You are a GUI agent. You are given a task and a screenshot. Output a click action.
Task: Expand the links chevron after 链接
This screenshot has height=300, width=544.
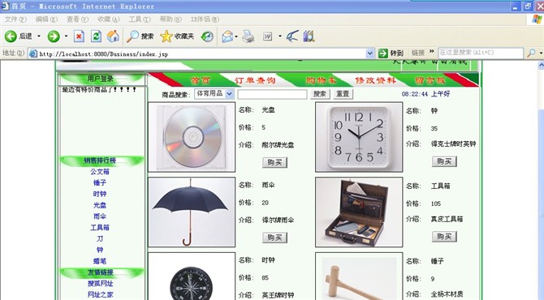431,52
